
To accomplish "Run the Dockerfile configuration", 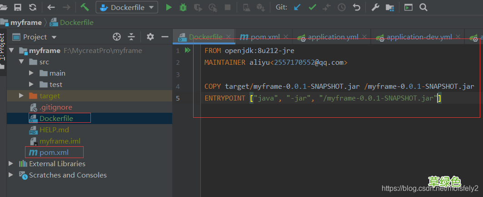I will 169,7.
